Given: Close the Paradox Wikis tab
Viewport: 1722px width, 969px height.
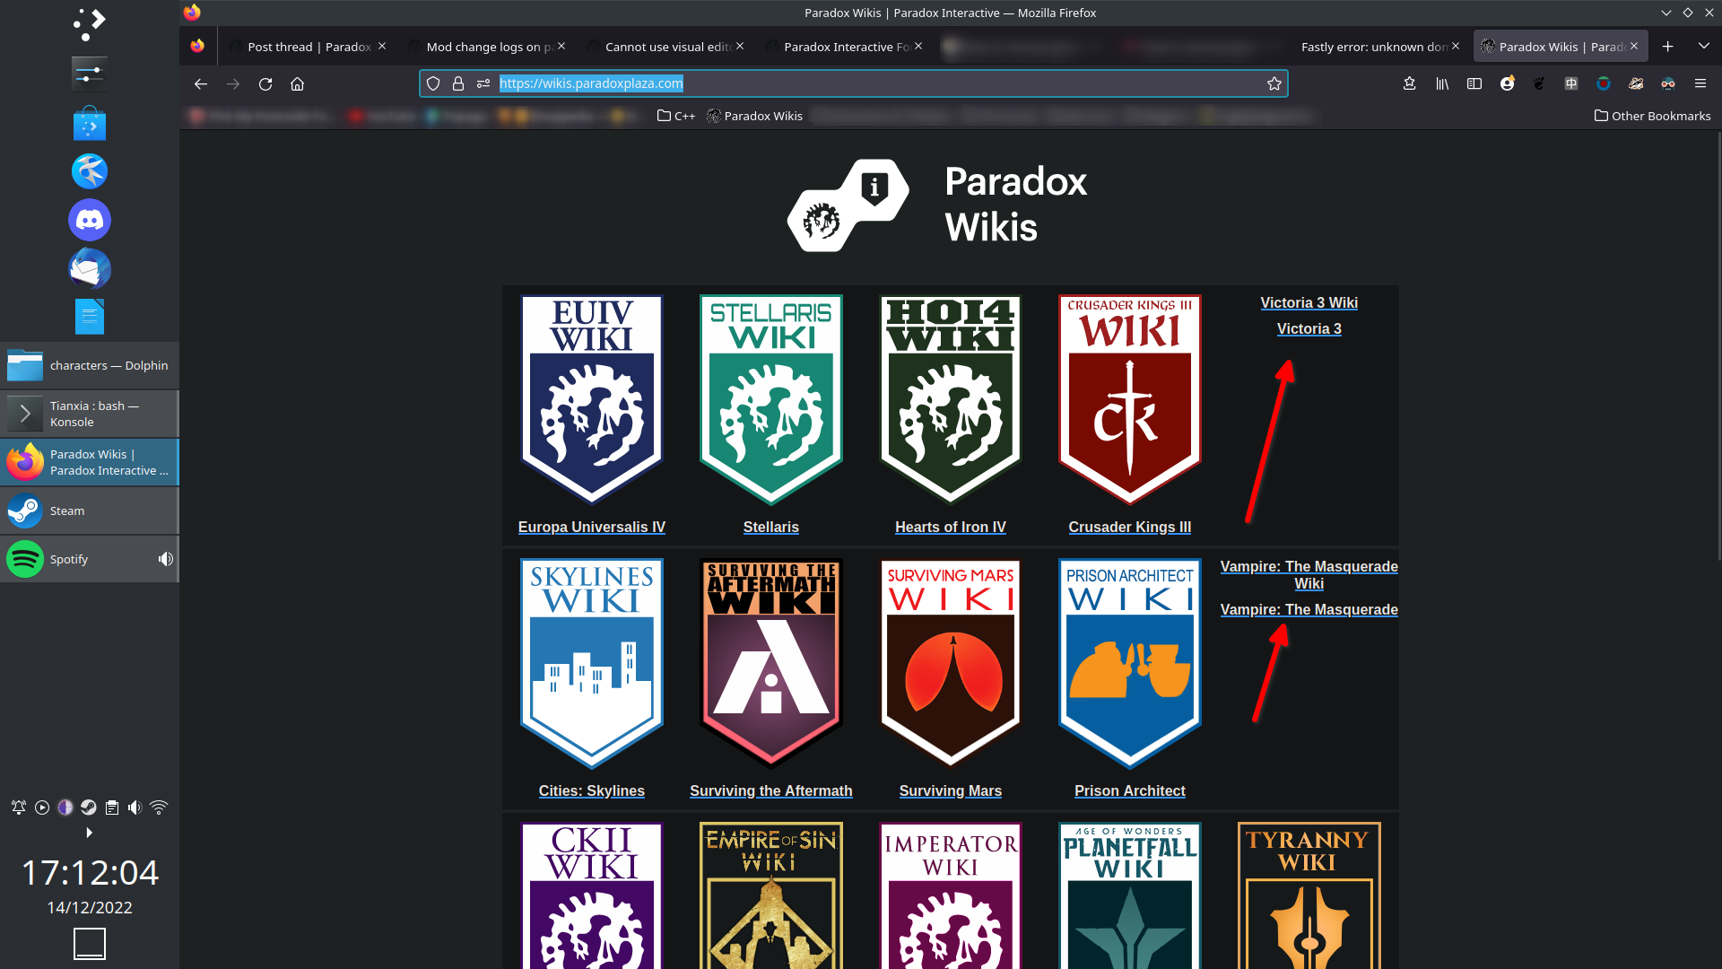Looking at the screenshot, I should click(x=1634, y=46).
